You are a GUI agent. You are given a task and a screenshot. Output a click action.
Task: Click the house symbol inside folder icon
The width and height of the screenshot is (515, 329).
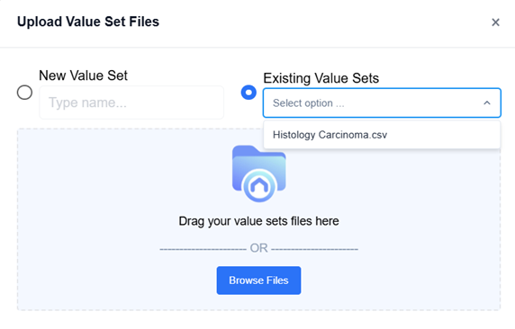[259, 186]
